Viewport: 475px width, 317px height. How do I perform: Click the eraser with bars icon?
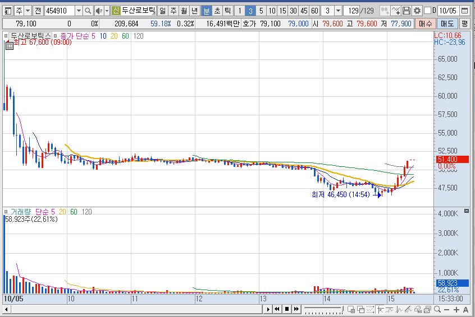click(x=418, y=310)
